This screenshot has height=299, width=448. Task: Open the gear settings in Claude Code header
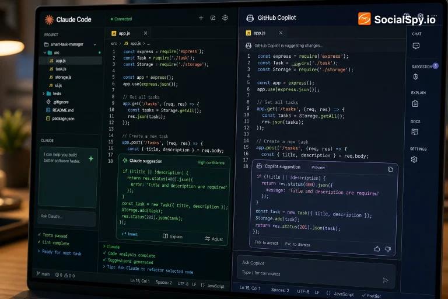coord(225,18)
